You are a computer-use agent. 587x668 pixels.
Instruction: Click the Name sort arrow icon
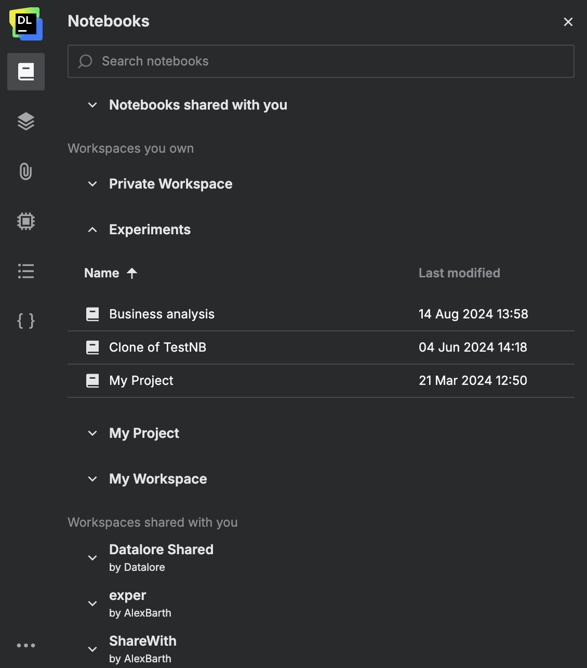point(132,273)
